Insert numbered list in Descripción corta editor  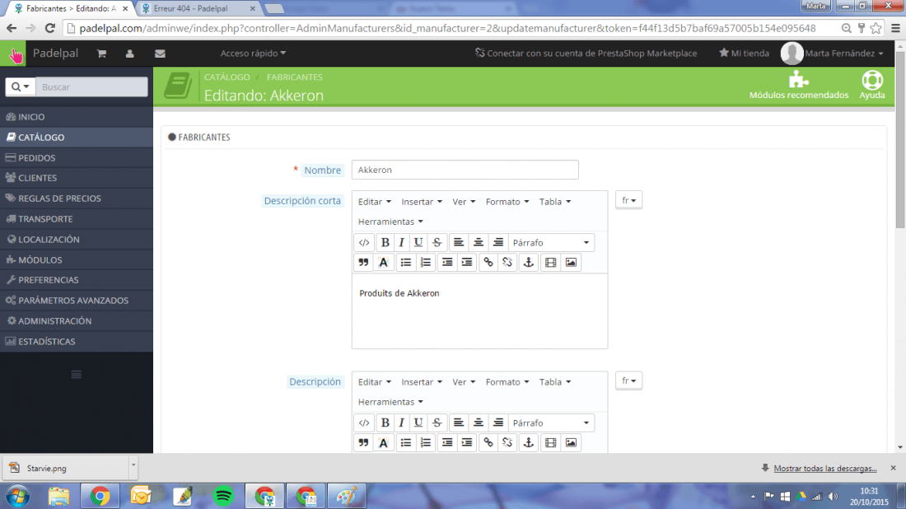pyautogui.click(x=425, y=262)
